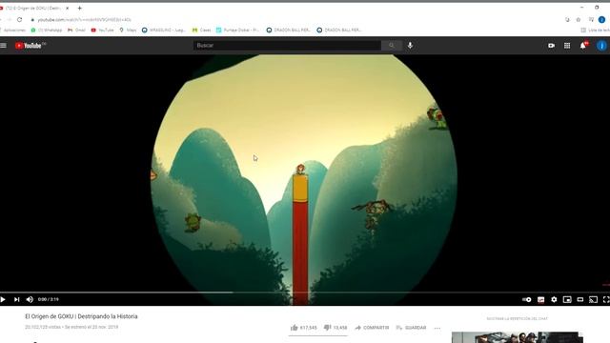Open the browser extensions icon
610x343 pixels.
pyautogui.click(x=591, y=19)
